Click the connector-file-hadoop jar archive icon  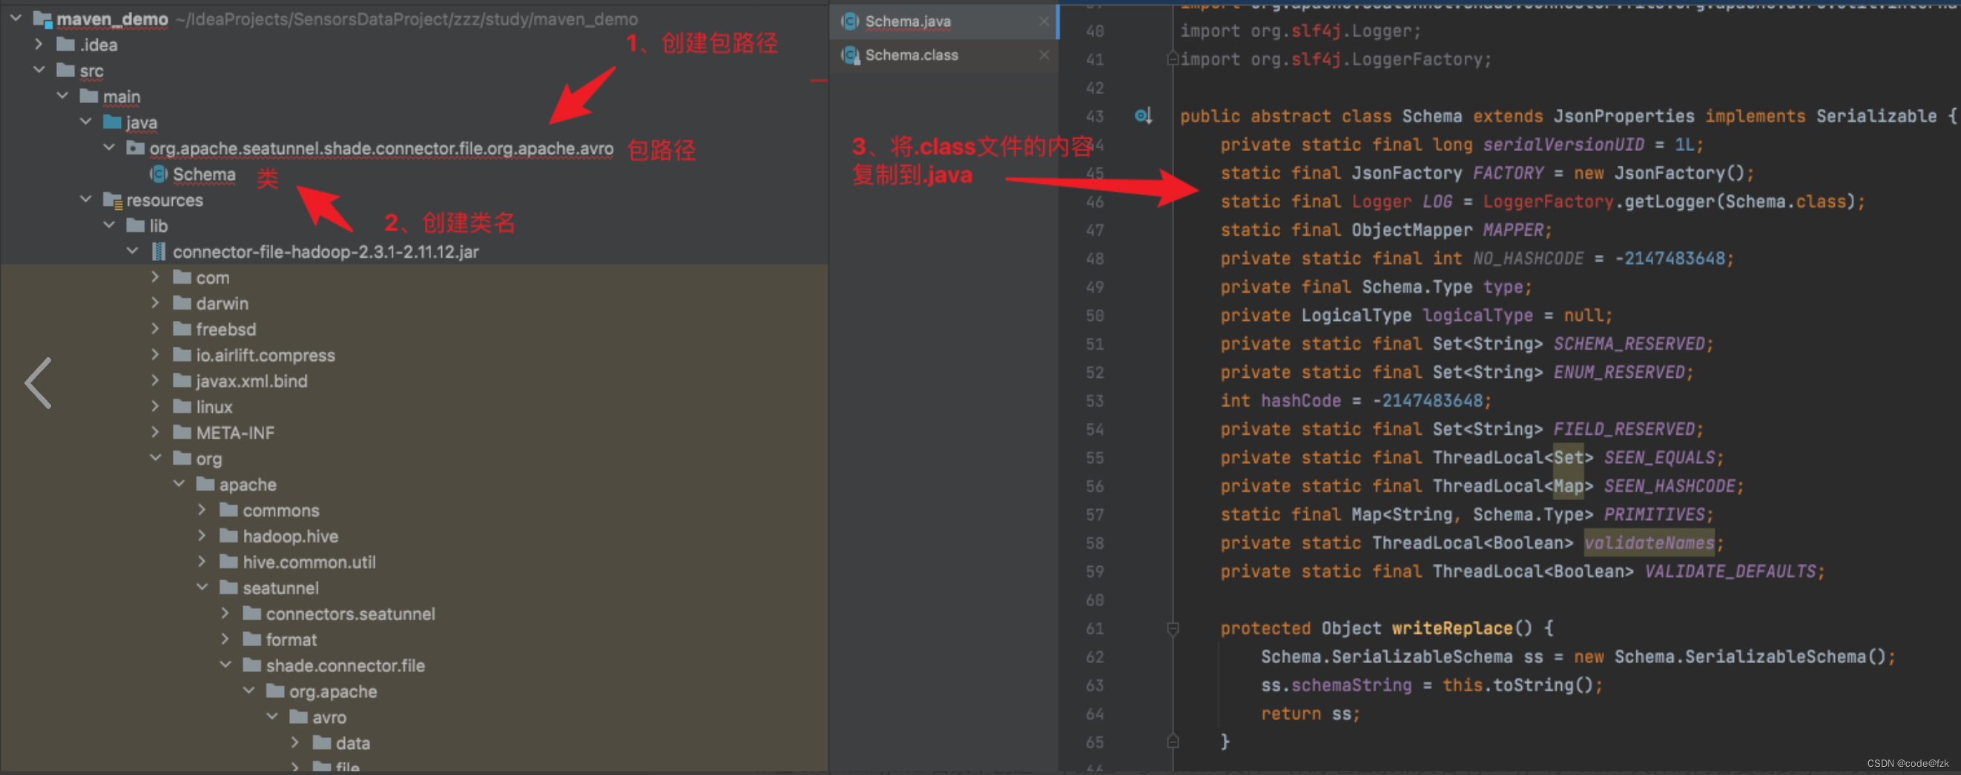pyautogui.click(x=158, y=251)
